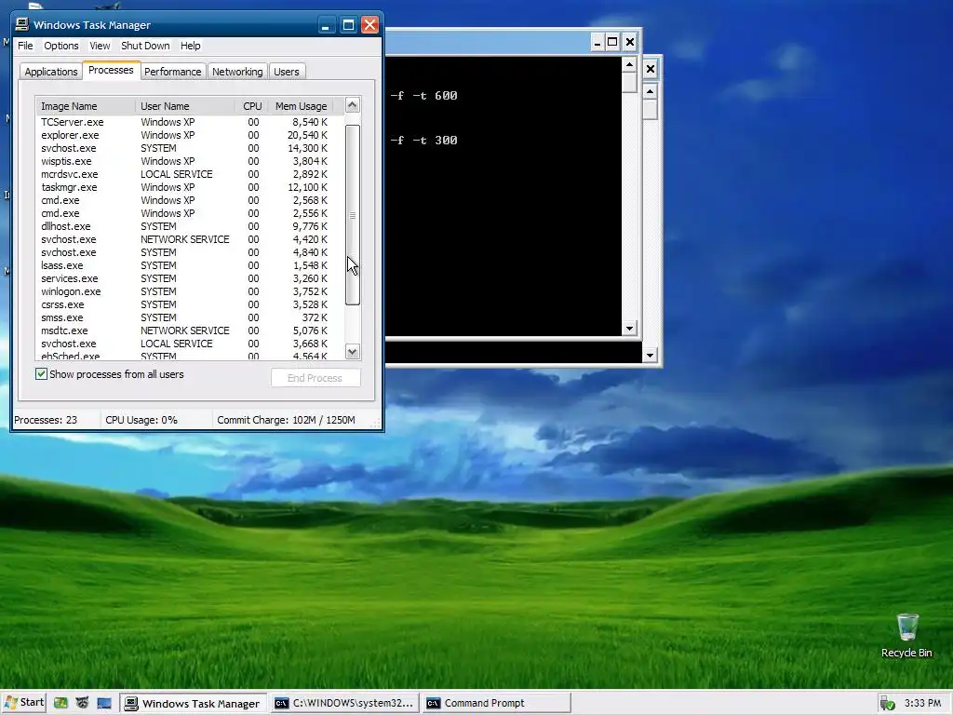This screenshot has width=953, height=715.
Task: Minimize the Windows Task Manager window
Action: point(326,25)
